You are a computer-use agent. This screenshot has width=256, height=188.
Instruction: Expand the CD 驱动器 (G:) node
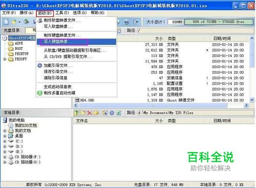click(5, 162)
